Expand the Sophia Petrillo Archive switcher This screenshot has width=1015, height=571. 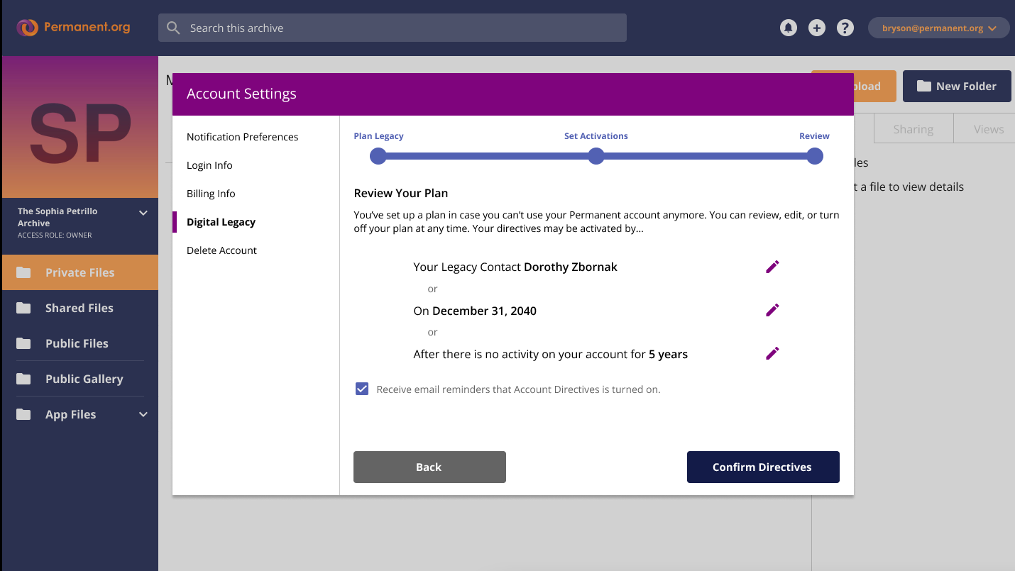tap(143, 213)
